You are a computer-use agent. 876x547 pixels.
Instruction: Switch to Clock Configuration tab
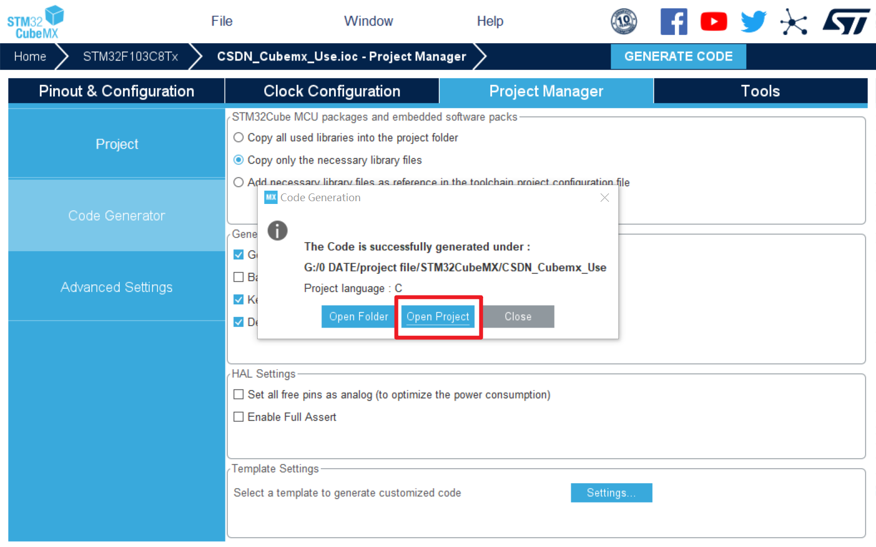(x=332, y=91)
